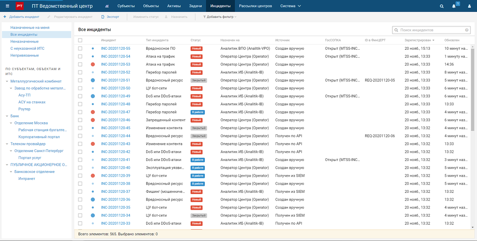This screenshot has width=477, height=241.
Task: Click the Новый status badge of INC-20201120-55
Action: 196,48
